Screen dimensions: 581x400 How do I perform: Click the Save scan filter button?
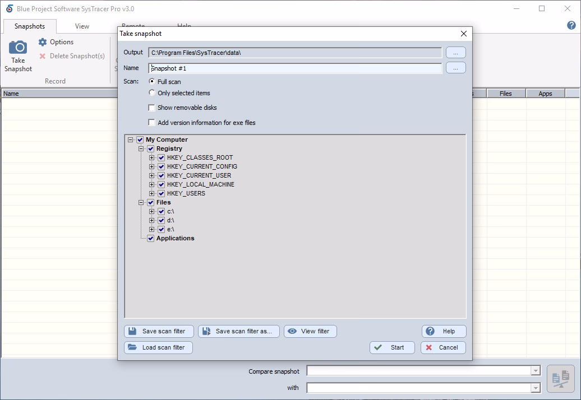click(159, 331)
